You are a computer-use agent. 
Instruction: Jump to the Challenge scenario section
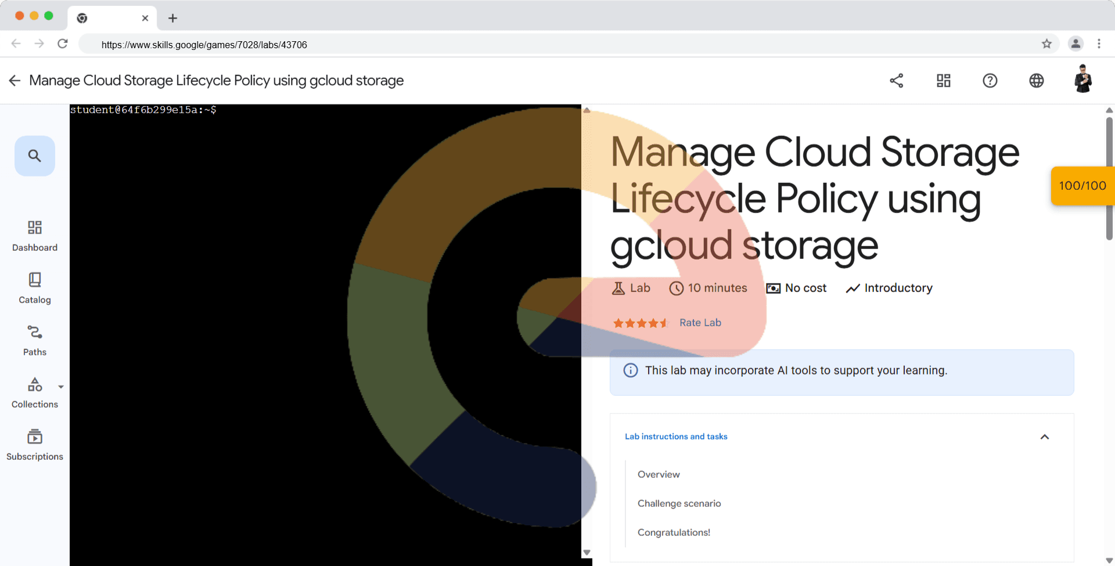[679, 503]
